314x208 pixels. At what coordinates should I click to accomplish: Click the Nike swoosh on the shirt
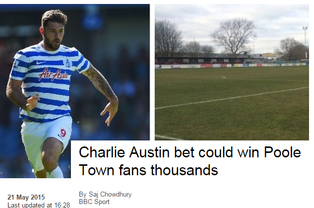[x=41, y=63]
